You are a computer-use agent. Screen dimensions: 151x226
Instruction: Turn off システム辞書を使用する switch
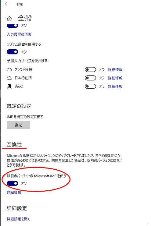[x=13, y=52]
